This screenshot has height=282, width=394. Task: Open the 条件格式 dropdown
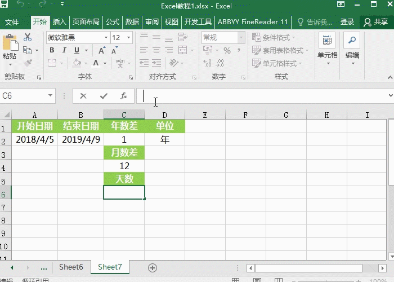click(x=279, y=37)
